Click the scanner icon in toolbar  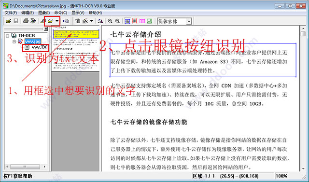coord(26,21)
